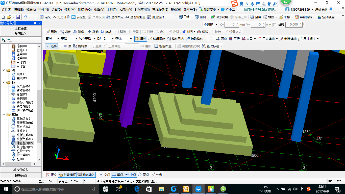Screen dimensions: 345x194
Task: Click 删除辅轴 delete auxiliary axis
Action: [x=288, y=39]
